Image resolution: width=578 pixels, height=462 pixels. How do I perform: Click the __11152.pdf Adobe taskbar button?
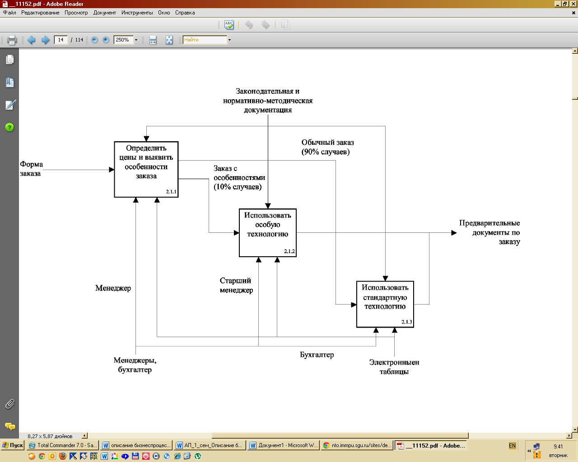[431, 445]
